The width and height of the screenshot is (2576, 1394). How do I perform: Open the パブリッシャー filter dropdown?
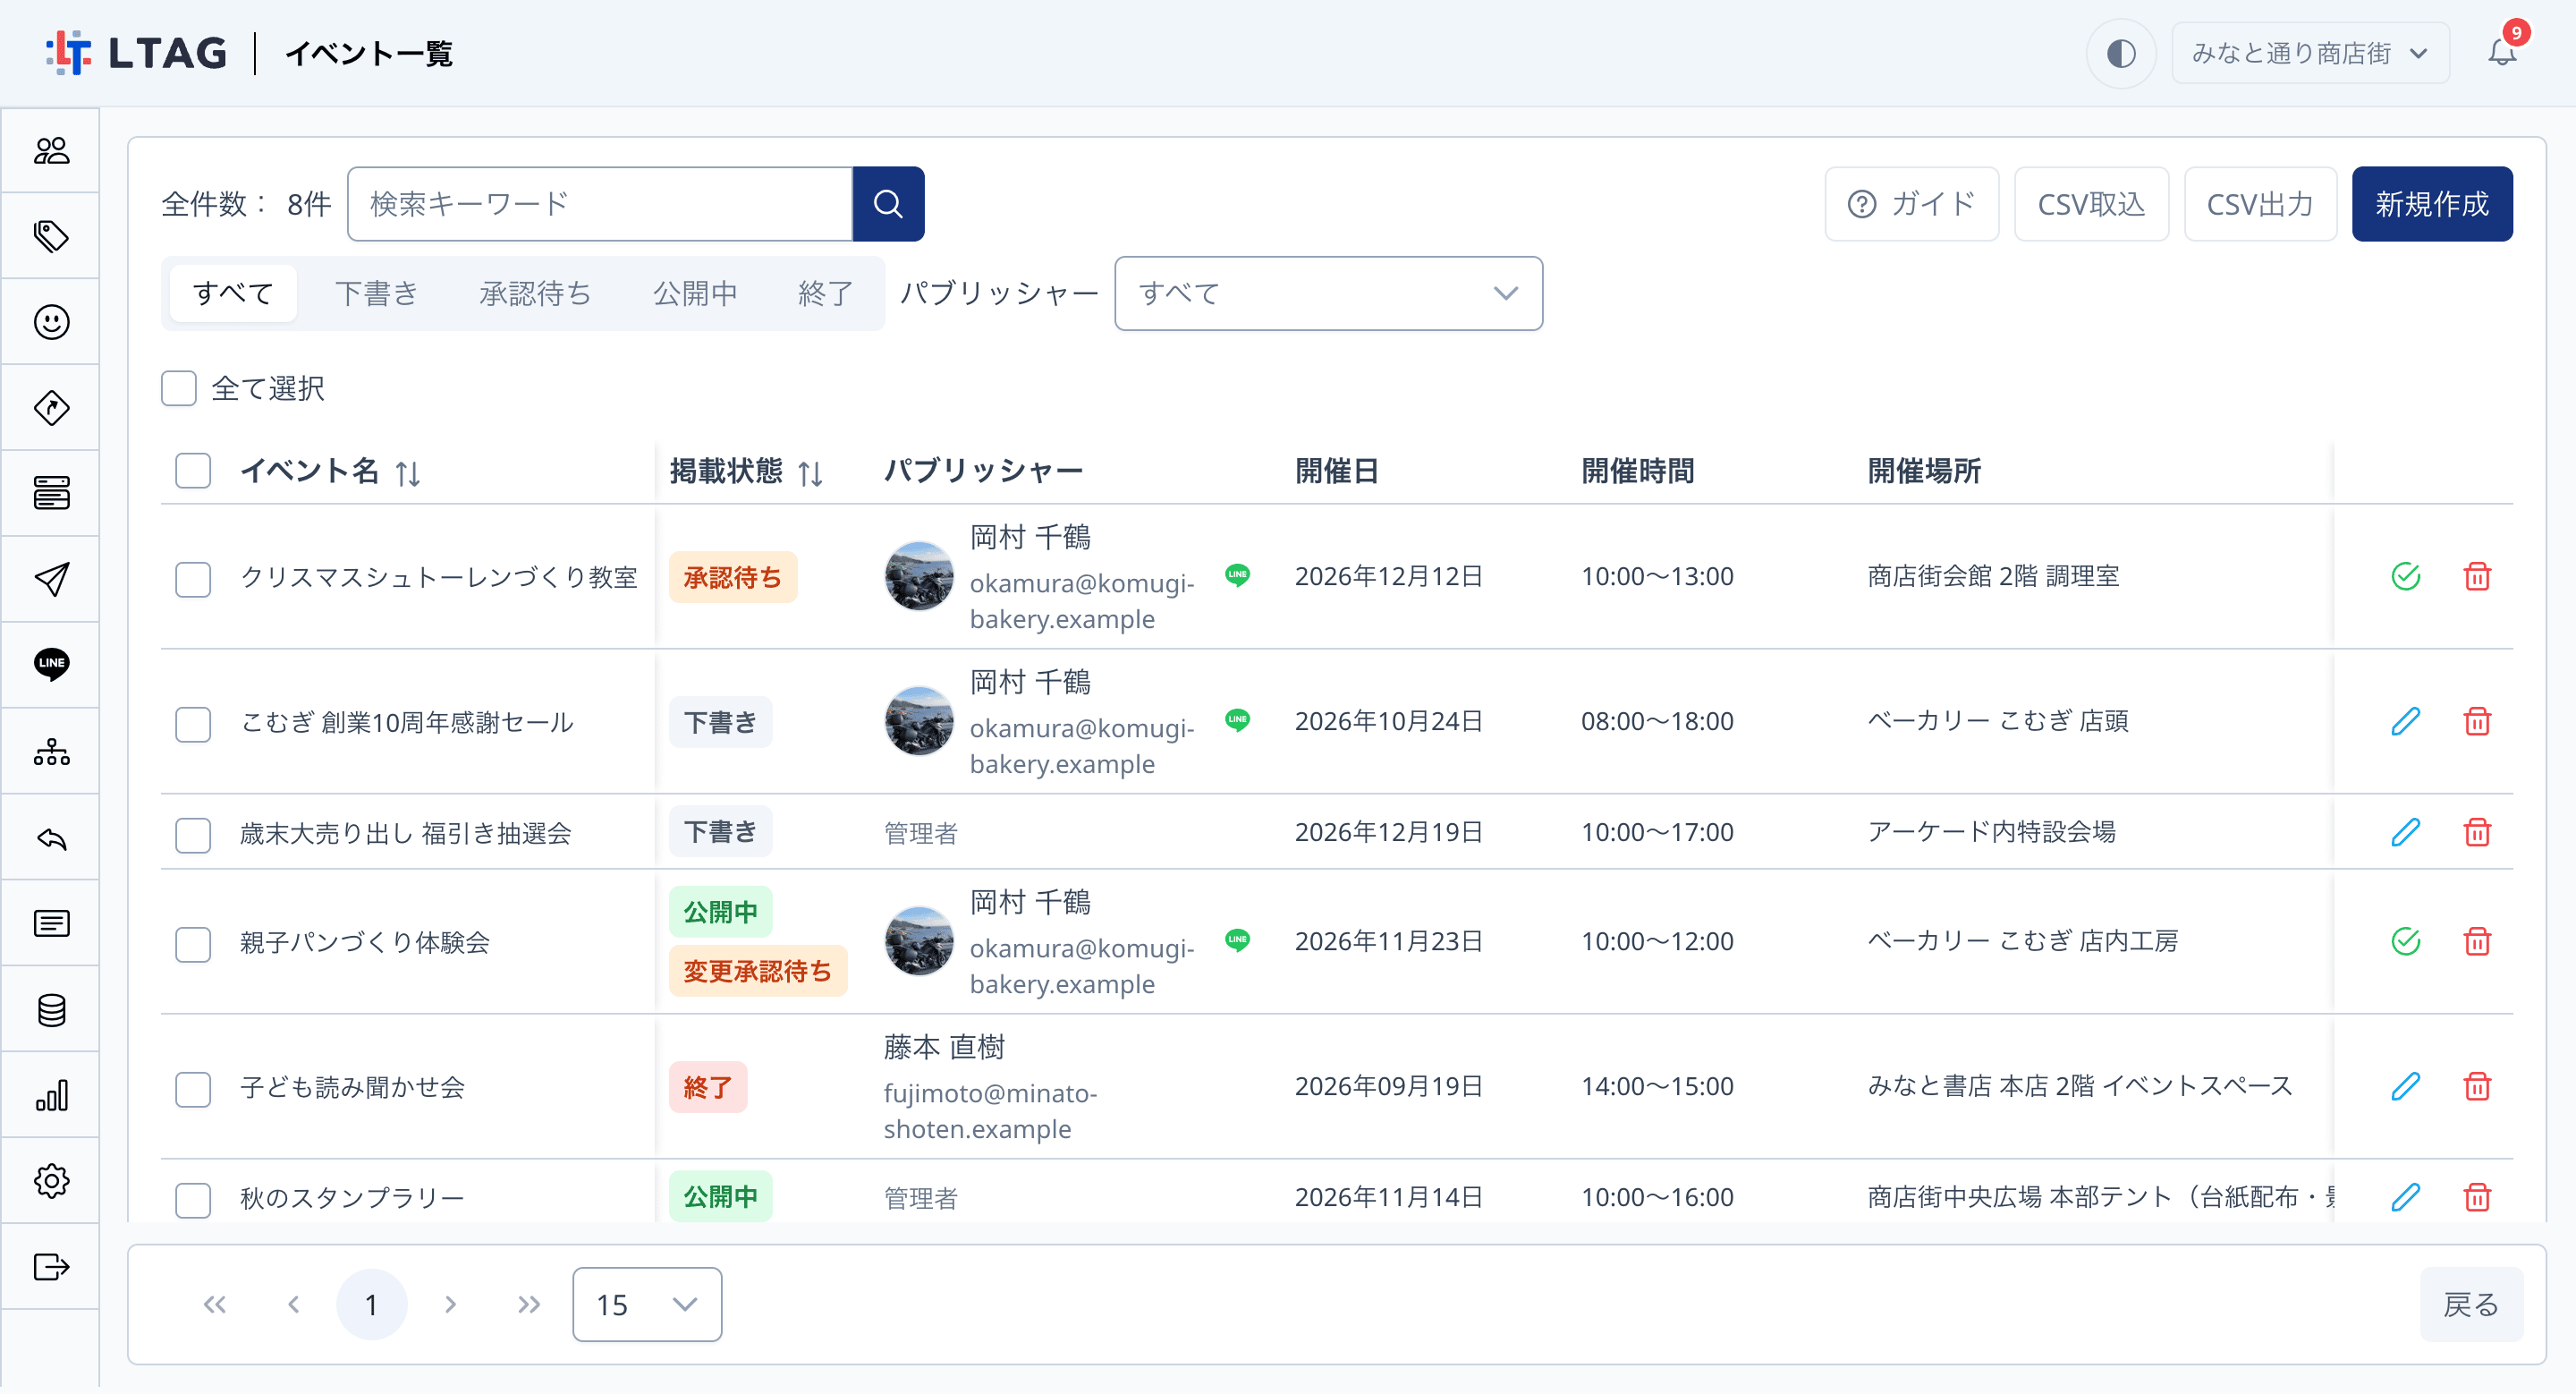pos(1328,294)
